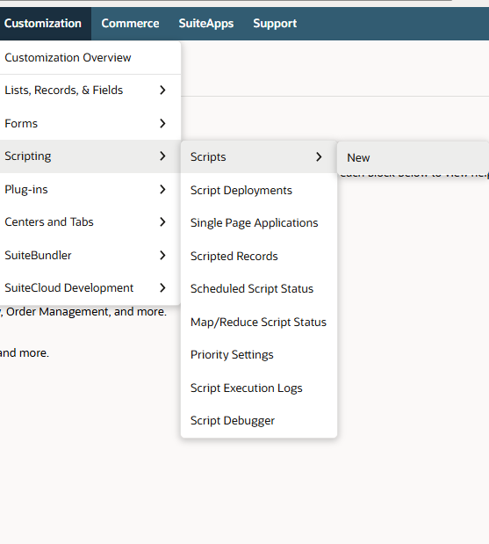
Task: Expand the SuiteBundler chevron arrow
Action: (x=162, y=256)
